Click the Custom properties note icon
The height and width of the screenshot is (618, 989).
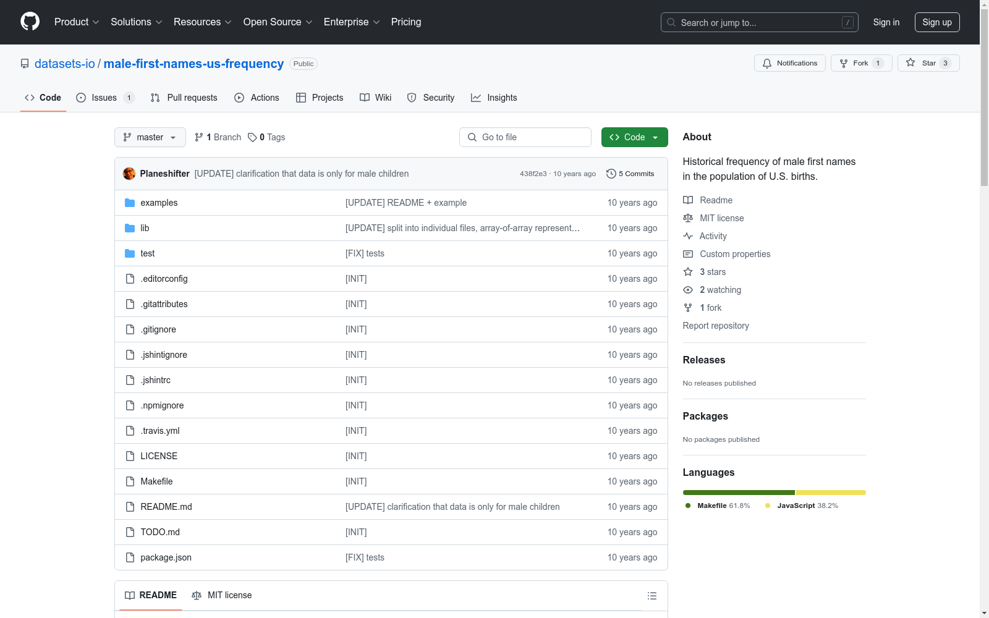pos(688,254)
